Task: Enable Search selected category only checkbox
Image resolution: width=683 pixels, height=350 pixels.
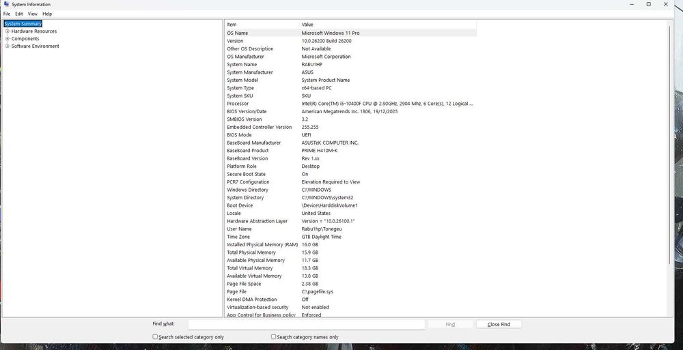Action: (x=155, y=336)
